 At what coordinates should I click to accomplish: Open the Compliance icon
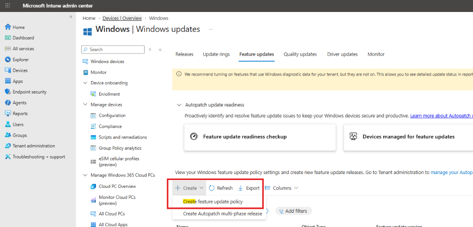(x=93, y=126)
